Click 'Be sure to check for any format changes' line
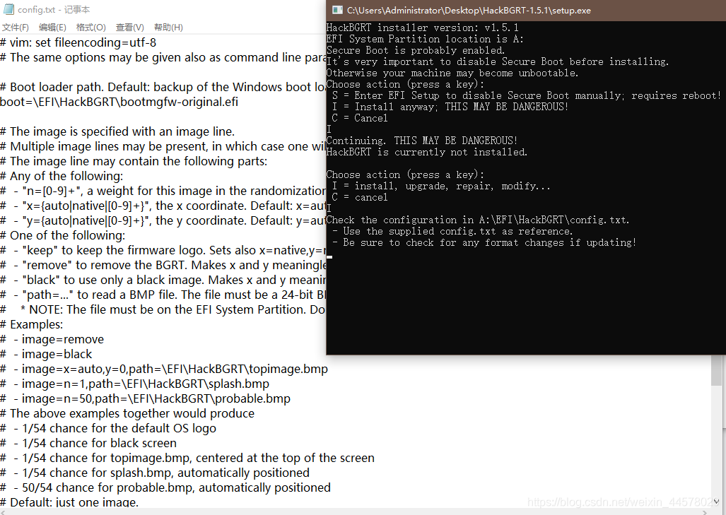This screenshot has width=726, height=515. tap(484, 242)
